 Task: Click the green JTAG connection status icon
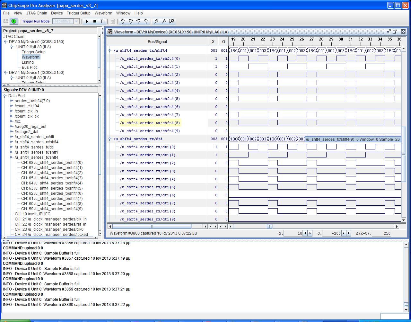point(14,21)
